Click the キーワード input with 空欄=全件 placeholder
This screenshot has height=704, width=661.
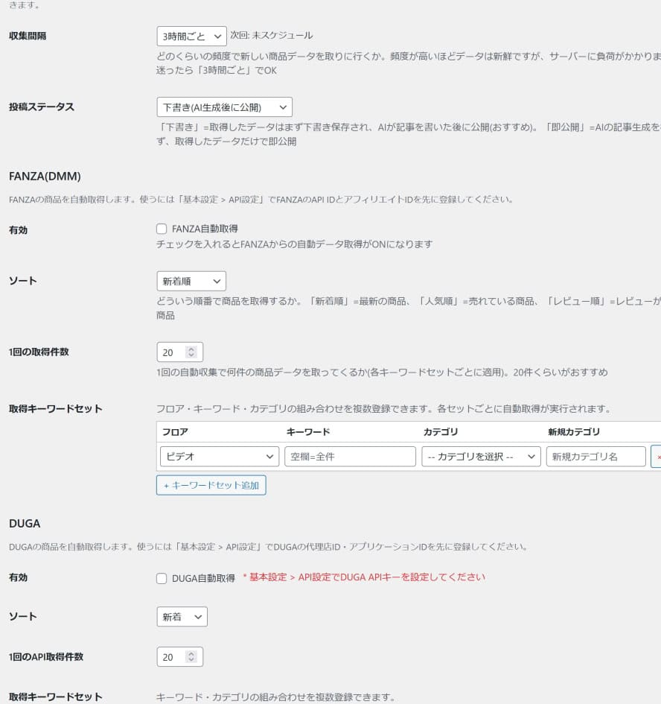(350, 457)
